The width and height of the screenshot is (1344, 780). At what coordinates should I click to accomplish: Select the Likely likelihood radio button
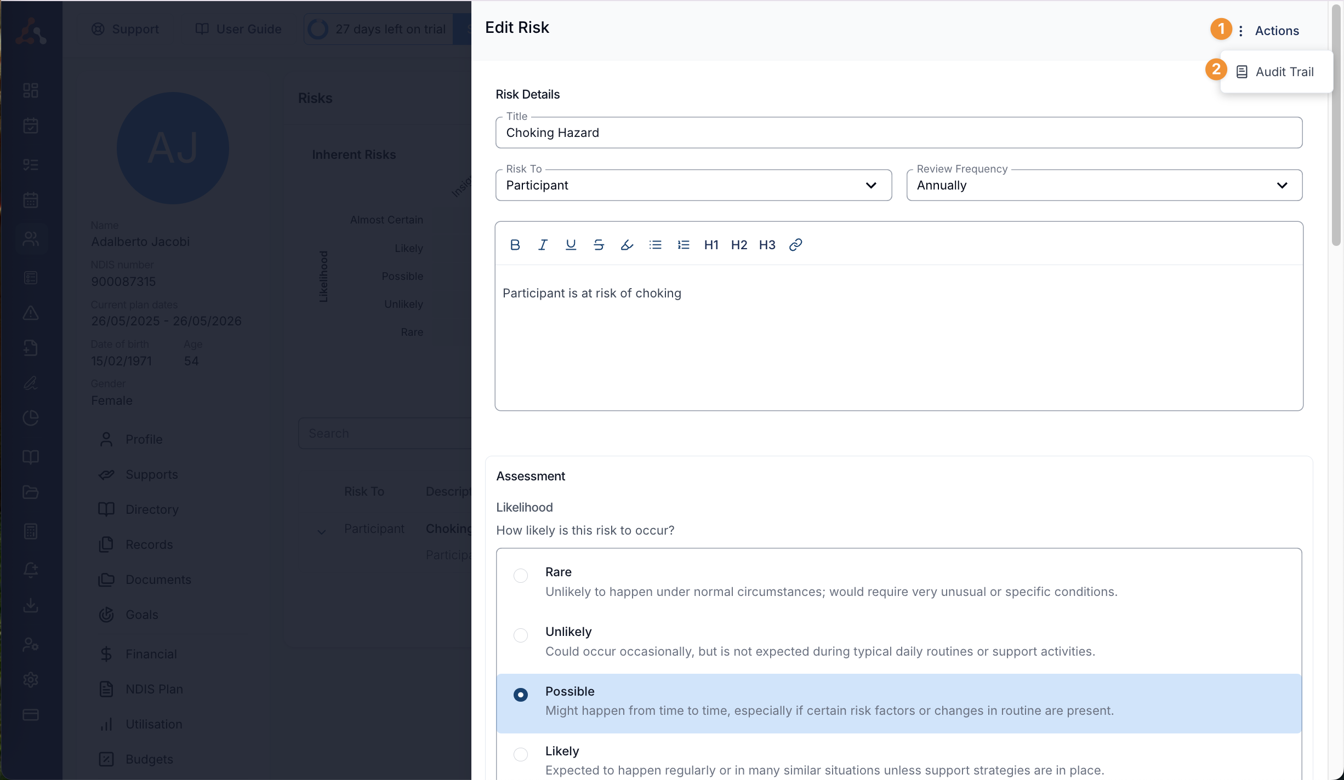[x=521, y=754]
